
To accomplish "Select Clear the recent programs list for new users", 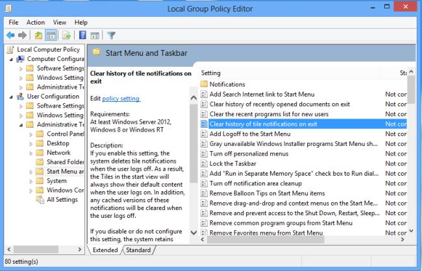I will click(x=304, y=114).
